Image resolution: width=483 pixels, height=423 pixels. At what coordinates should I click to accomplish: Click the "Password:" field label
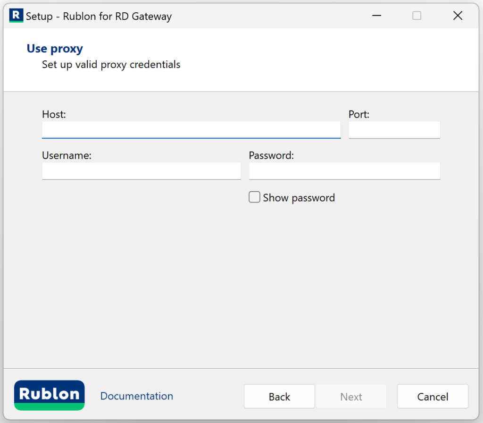(271, 155)
